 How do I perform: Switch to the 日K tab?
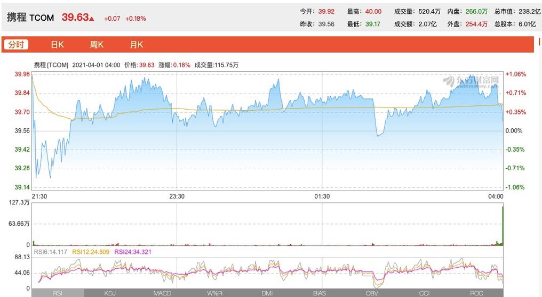coord(58,45)
